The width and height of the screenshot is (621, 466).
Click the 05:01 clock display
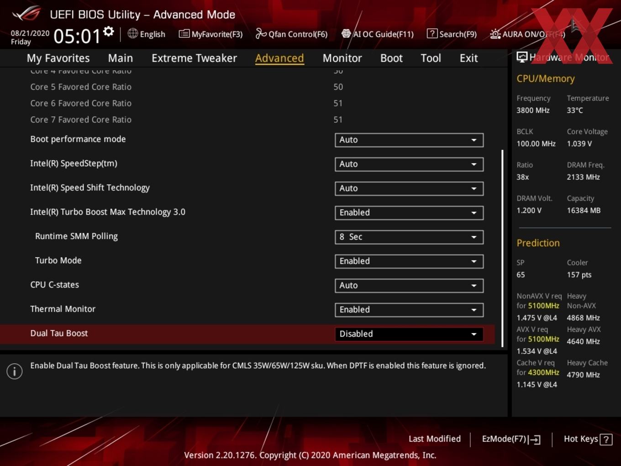click(76, 36)
